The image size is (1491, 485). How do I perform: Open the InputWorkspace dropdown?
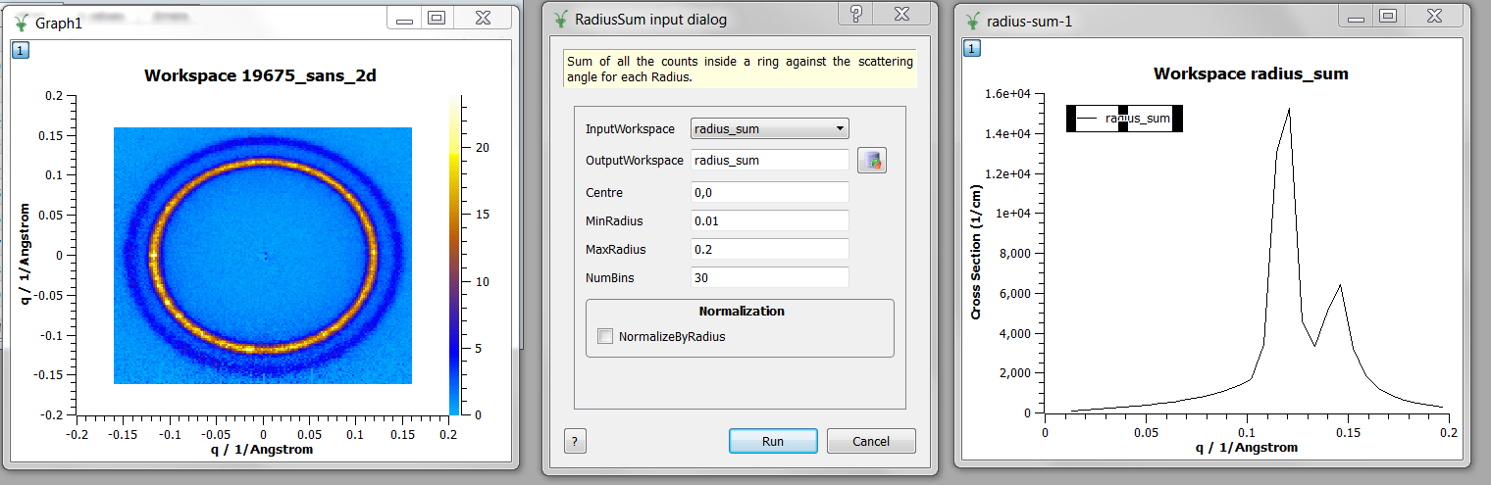[769, 128]
